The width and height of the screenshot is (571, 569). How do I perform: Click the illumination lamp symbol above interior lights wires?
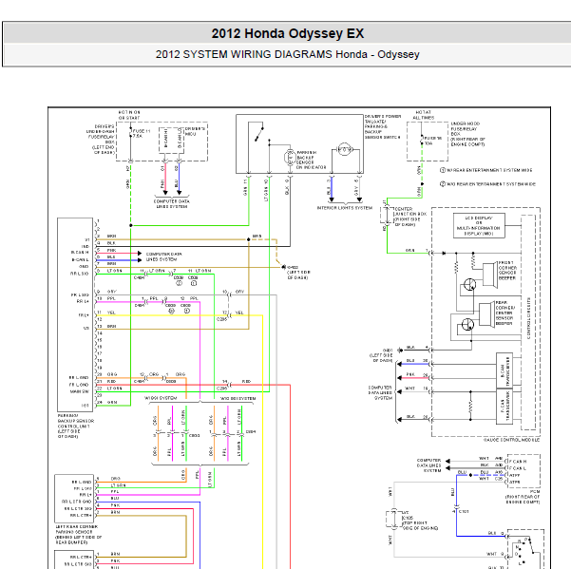[x=344, y=149]
